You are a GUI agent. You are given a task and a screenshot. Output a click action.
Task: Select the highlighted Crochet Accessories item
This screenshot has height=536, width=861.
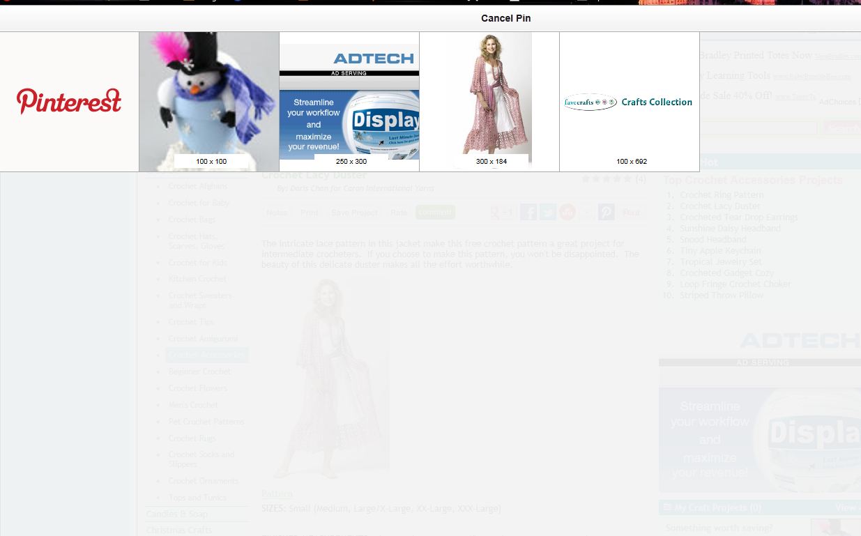(206, 355)
